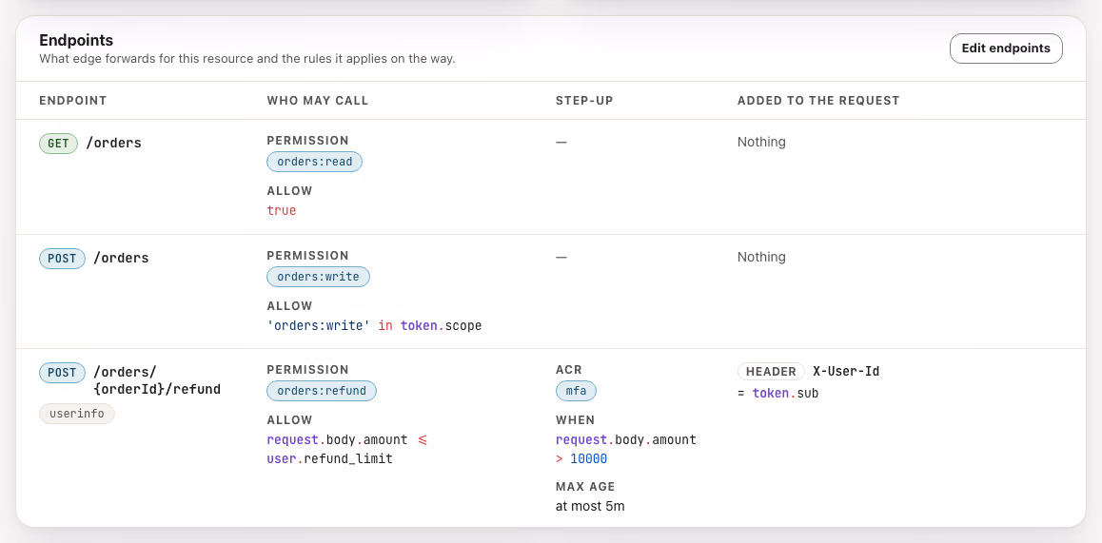The image size is (1102, 543).
Task: Click the /orders/{orderId}/refund endpoint path
Action: tap(157, 380)
